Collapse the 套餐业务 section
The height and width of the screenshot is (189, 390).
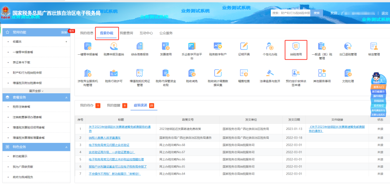tap(66, 98)
